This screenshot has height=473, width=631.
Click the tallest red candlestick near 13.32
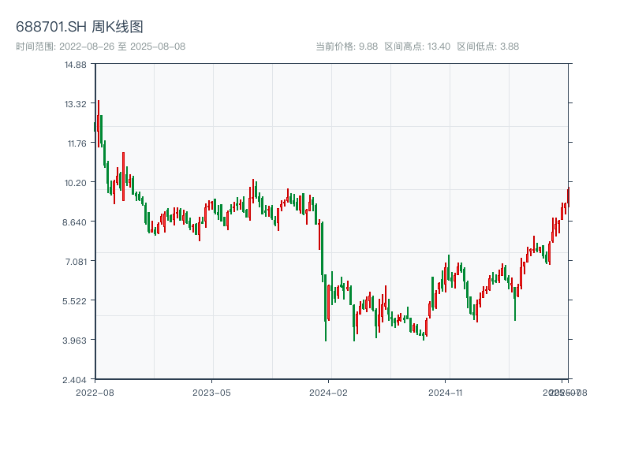pyautogui.click(x=99, y=124)
